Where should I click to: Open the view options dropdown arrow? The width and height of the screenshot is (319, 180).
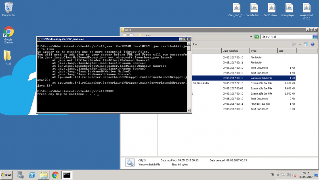(x=300, y=44)
